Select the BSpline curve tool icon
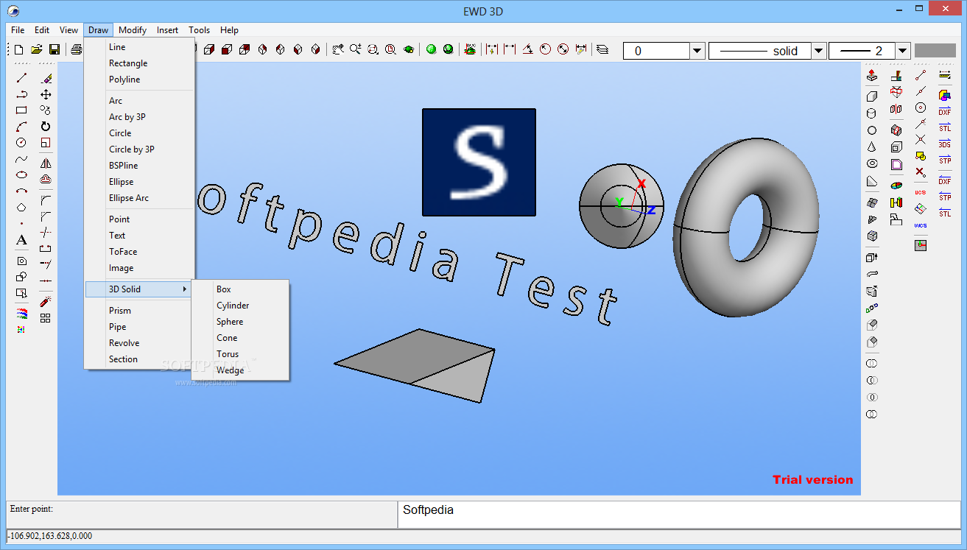This screenshot has height=550, width=967. (22, 159)
